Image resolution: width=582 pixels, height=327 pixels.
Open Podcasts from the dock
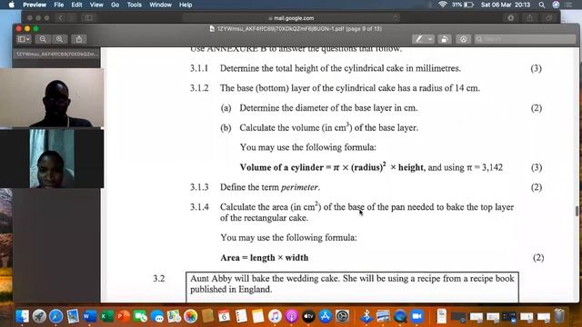[292, 316]
